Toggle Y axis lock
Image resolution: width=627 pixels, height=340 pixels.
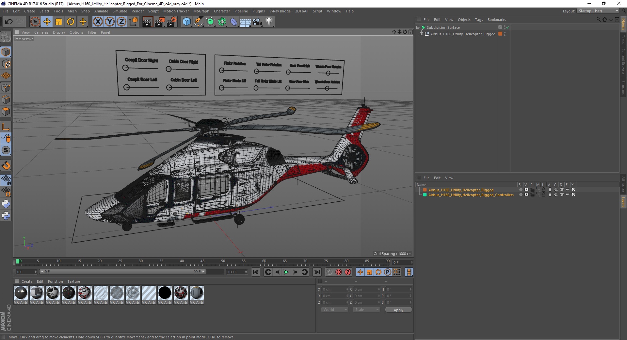110,22
